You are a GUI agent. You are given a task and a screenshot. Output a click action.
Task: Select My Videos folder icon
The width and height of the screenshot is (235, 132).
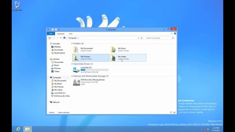point(113,58)
